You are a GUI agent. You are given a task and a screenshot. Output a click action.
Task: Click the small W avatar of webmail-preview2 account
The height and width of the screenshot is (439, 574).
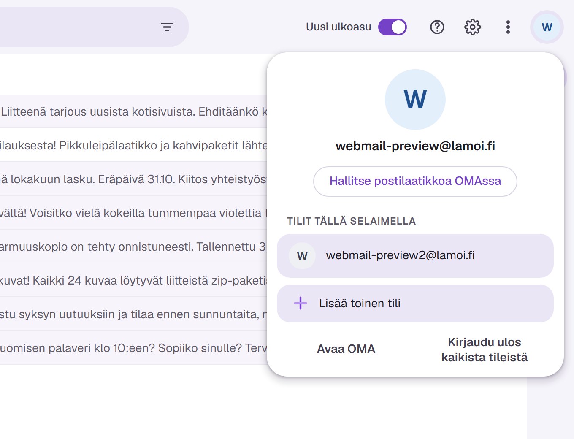tap(302, 256)
